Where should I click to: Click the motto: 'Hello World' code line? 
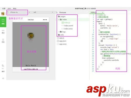[109, 26]
